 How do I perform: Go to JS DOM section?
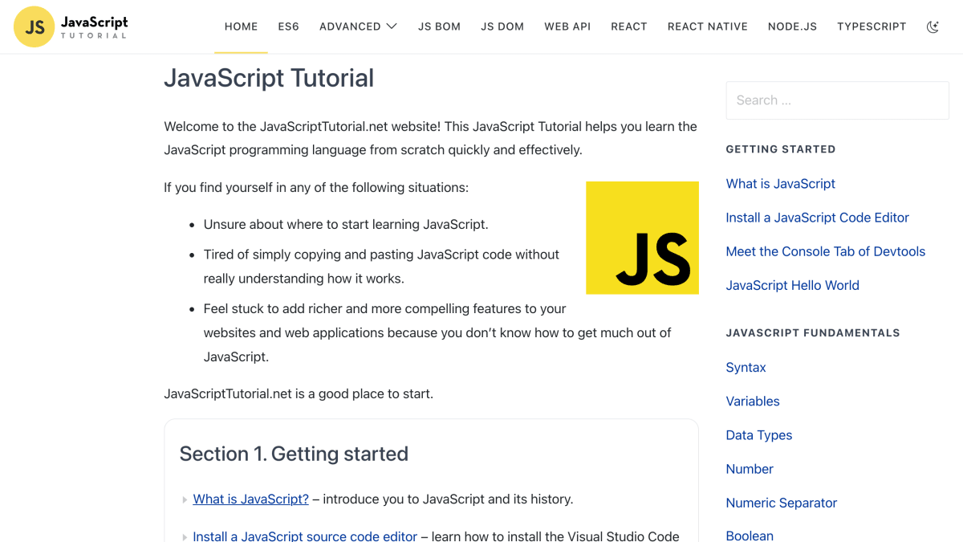tap(502, 26)
